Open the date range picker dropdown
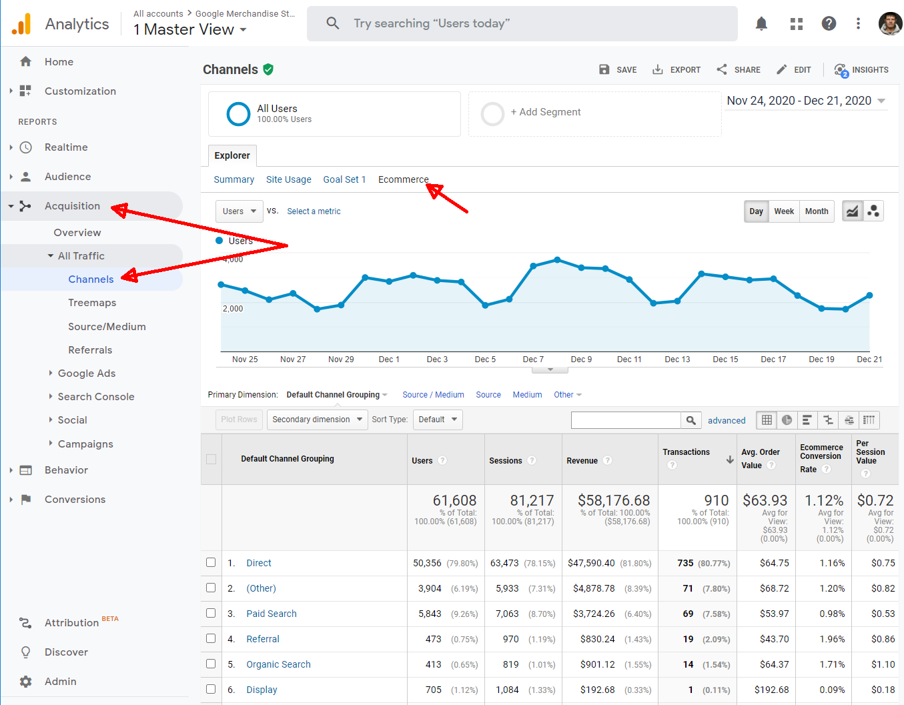 point(806,101)
